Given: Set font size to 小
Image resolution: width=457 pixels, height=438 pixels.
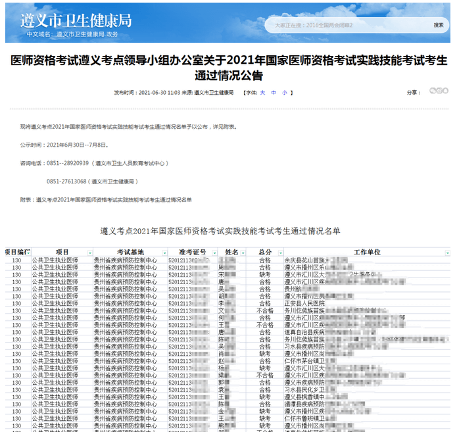Looking at the screenshot, I should (284, 93).
